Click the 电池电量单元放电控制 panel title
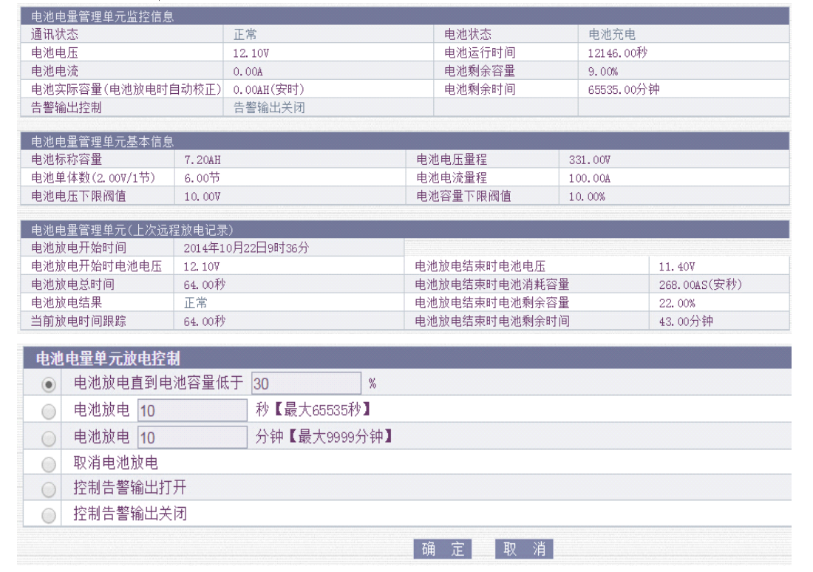Viewport: 813px width, 572px height. pyautogui.click(x=108, y=358)
